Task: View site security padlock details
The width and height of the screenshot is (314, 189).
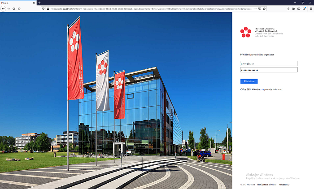Action: [48, 9]
